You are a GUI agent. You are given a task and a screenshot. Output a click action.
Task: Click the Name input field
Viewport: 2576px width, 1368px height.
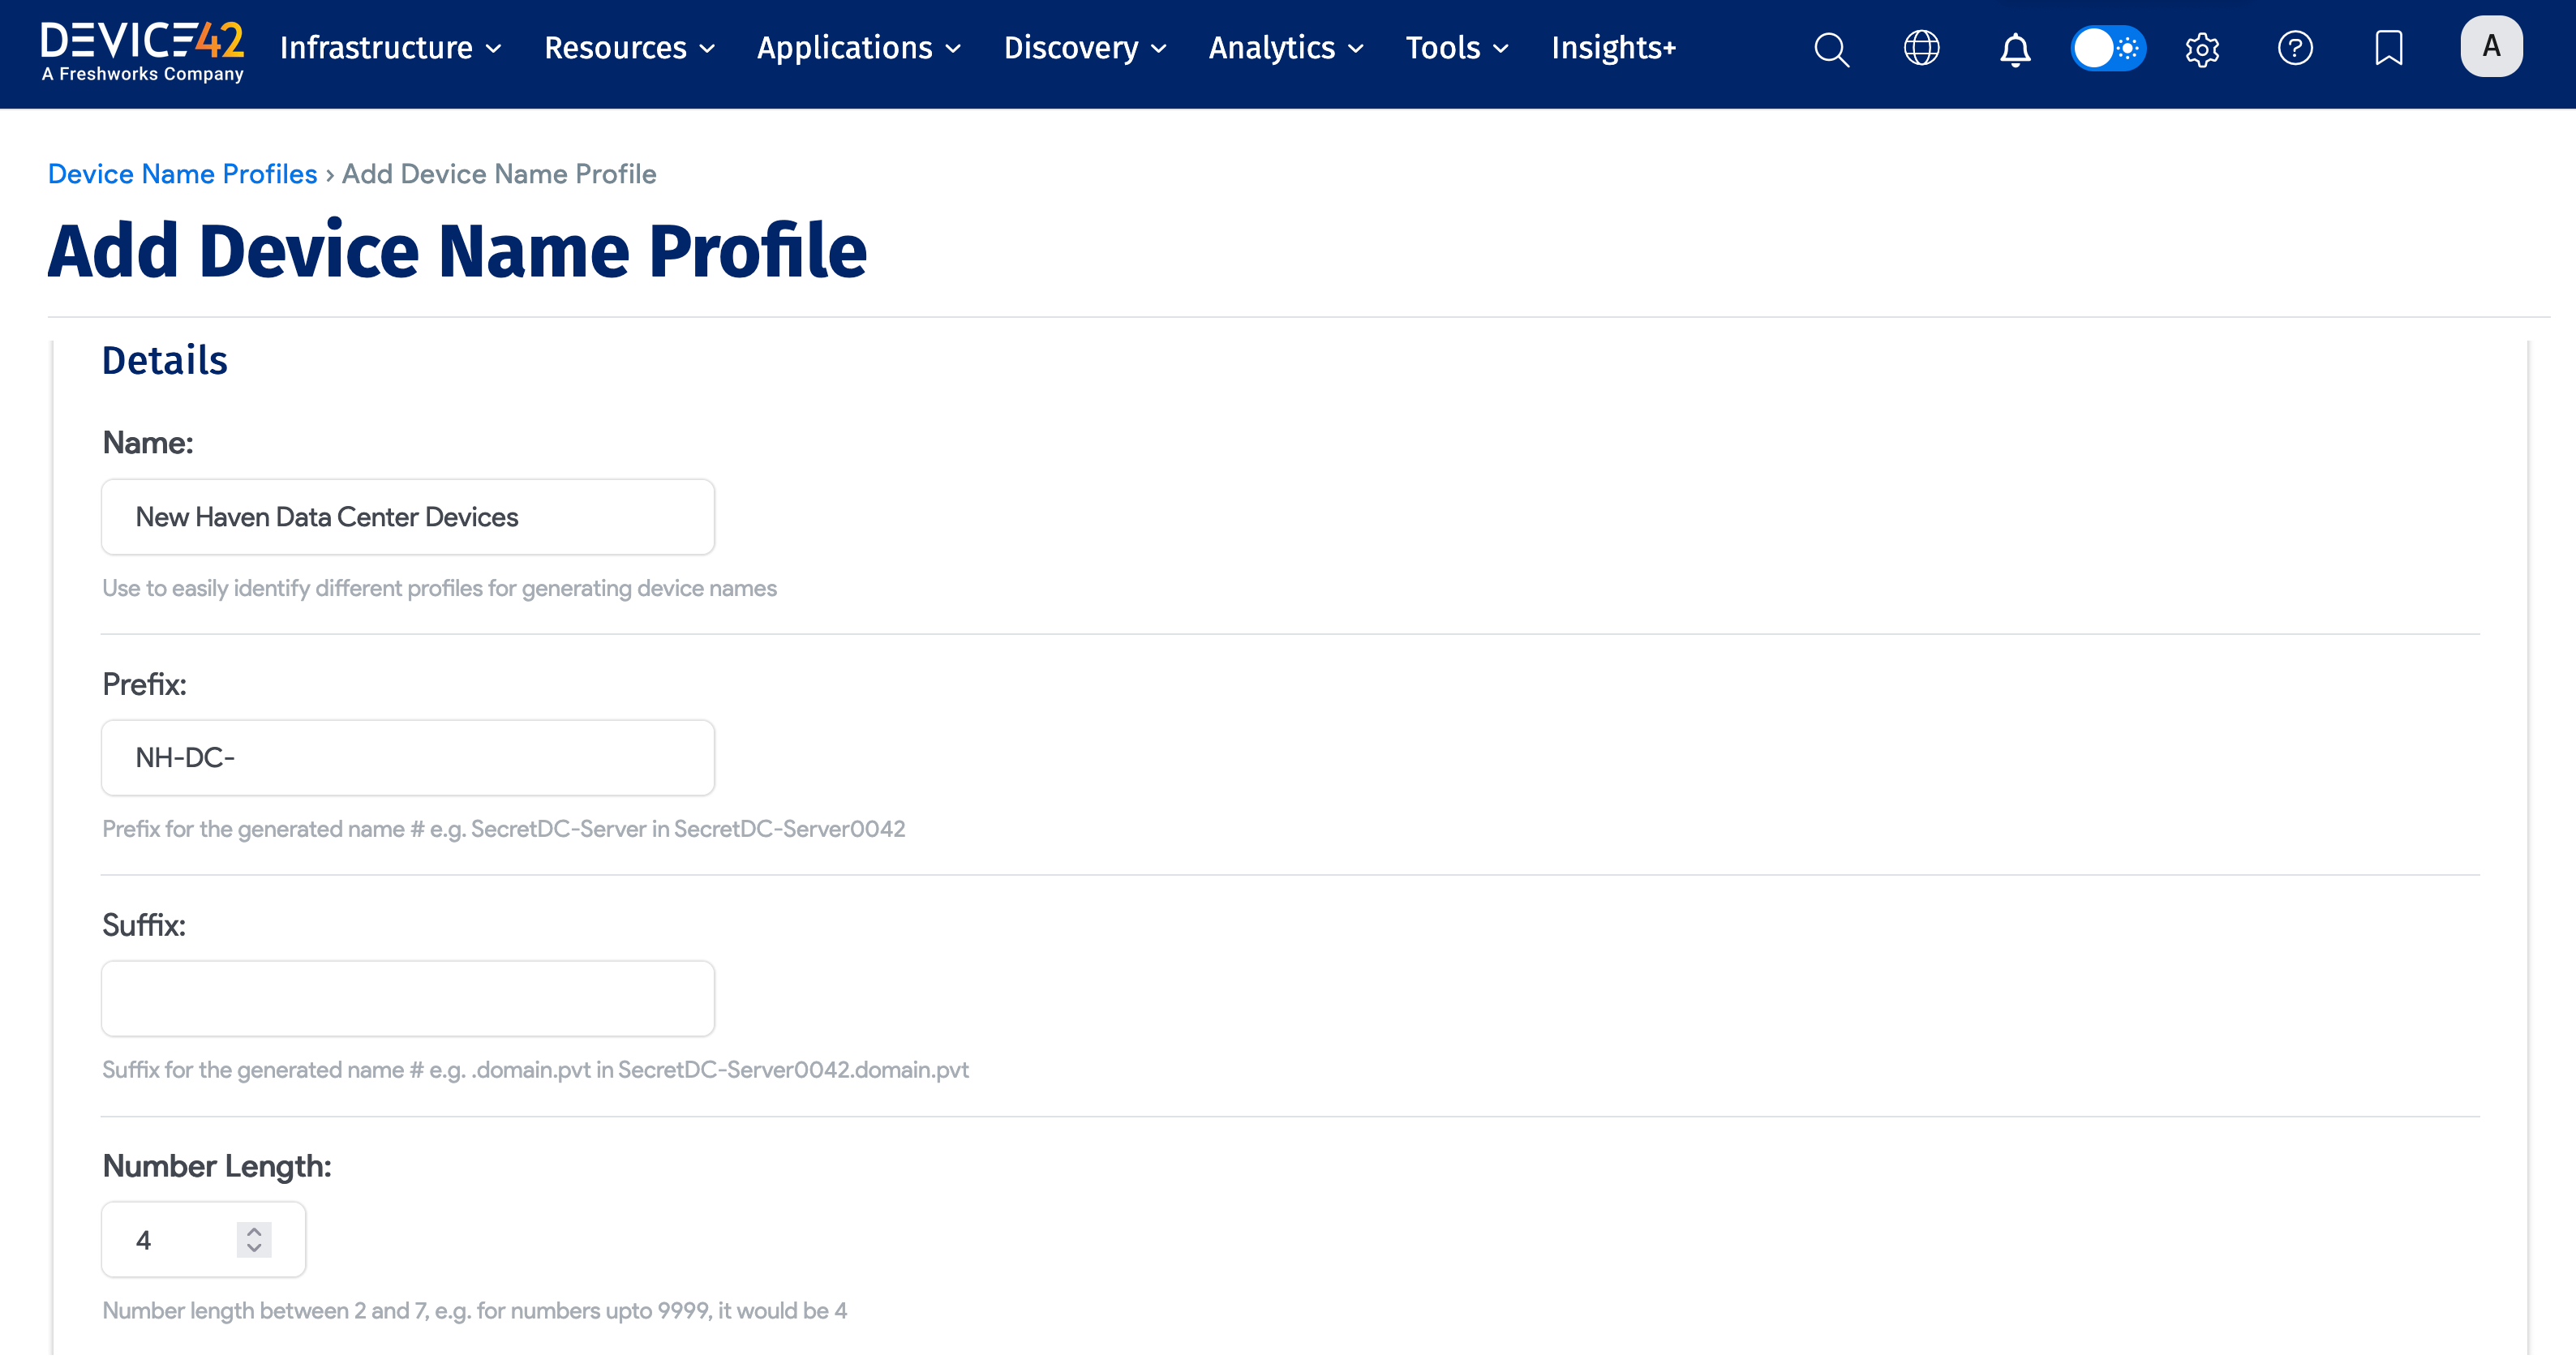(407, 517)
